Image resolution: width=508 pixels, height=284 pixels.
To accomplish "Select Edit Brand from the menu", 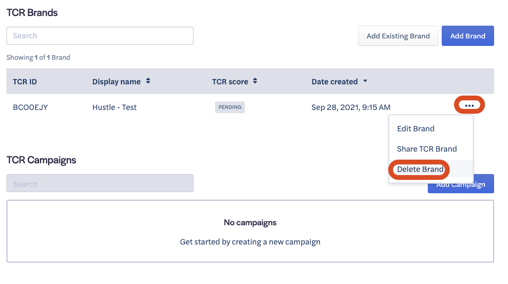I will (x=415, y=129).
